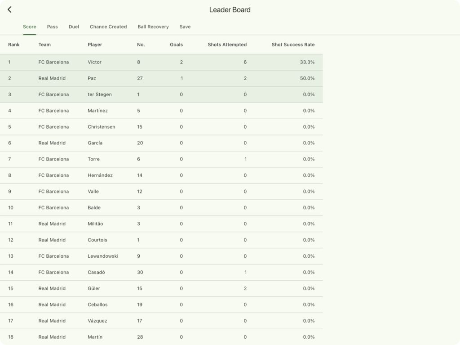
Task: Switch to the Score tab
Action: coord(30,27)
